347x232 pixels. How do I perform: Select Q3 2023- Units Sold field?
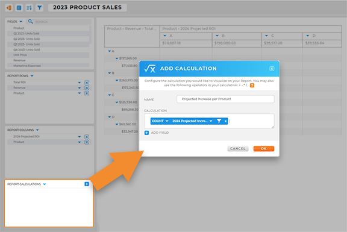tap(48, 44)
